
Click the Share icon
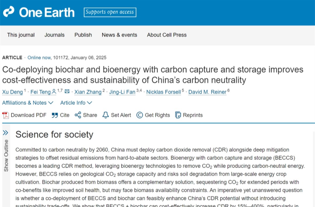click(x=78, y=115)
